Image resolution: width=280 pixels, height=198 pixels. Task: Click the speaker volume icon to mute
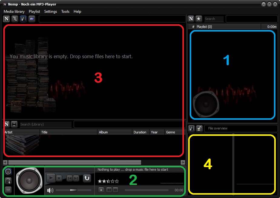(50, 190)
